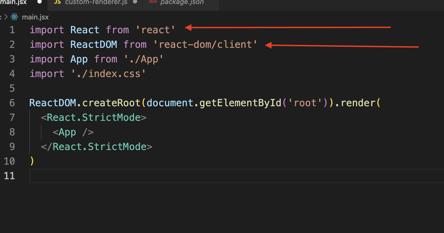Click line number 6 in the gutter
Viewport: 444px width, 233px height.
tap(12, 103)
